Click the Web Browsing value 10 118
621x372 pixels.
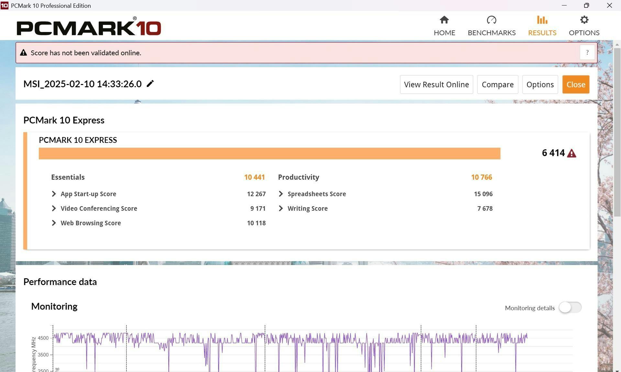256,223
